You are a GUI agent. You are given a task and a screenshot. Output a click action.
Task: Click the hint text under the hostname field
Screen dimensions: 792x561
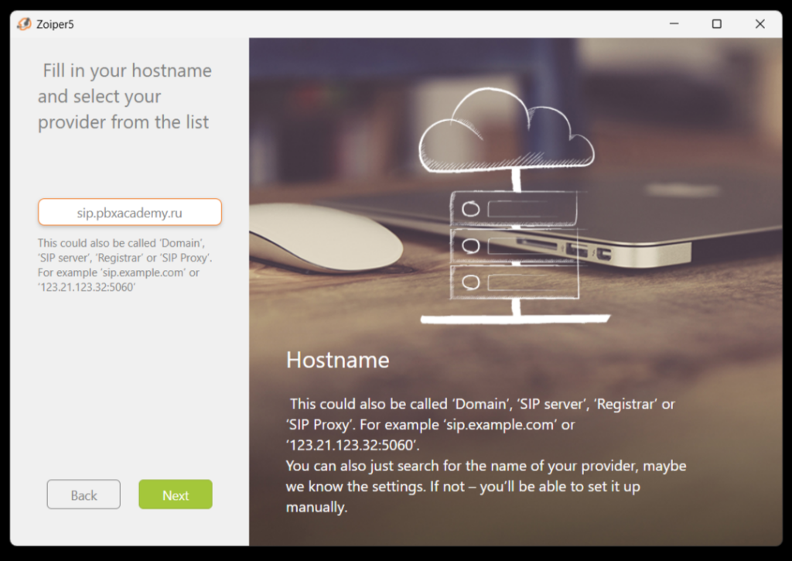tap(125, 265)
